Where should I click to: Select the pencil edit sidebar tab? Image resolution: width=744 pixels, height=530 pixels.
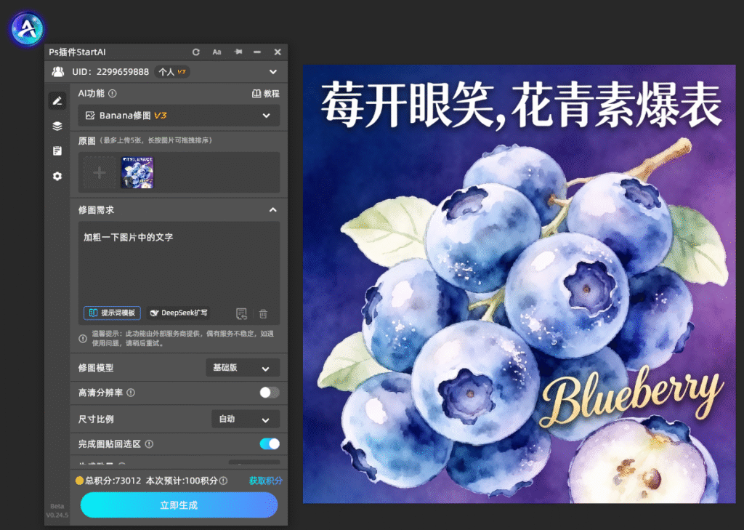(x=57, y=100)
